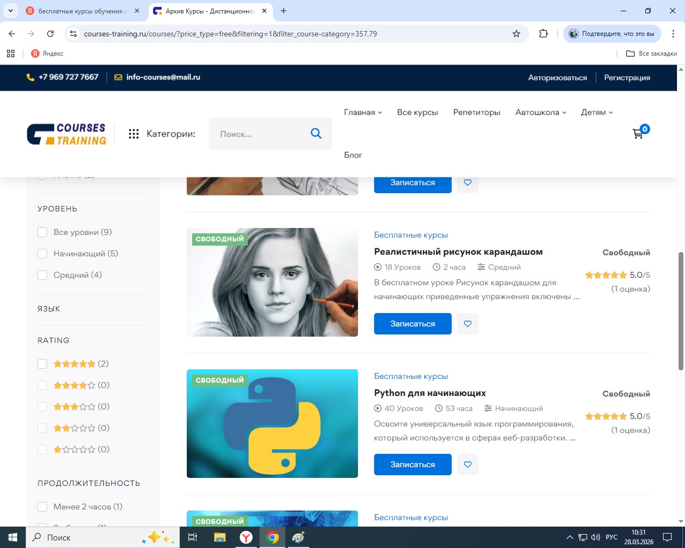Screen dimensions: 685x548
Task: Reload the page
Action: tap(50, 34)
